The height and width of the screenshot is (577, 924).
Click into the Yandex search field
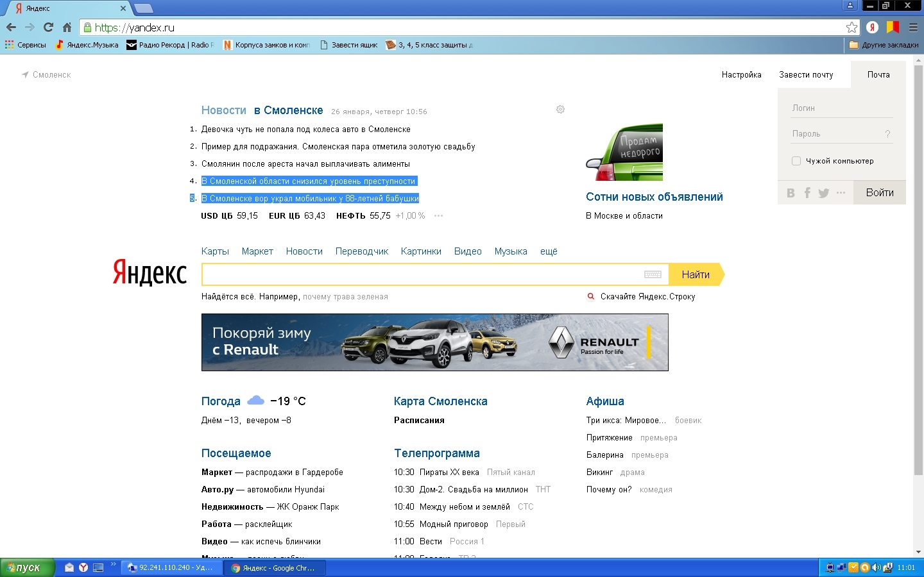pos(420,274)
